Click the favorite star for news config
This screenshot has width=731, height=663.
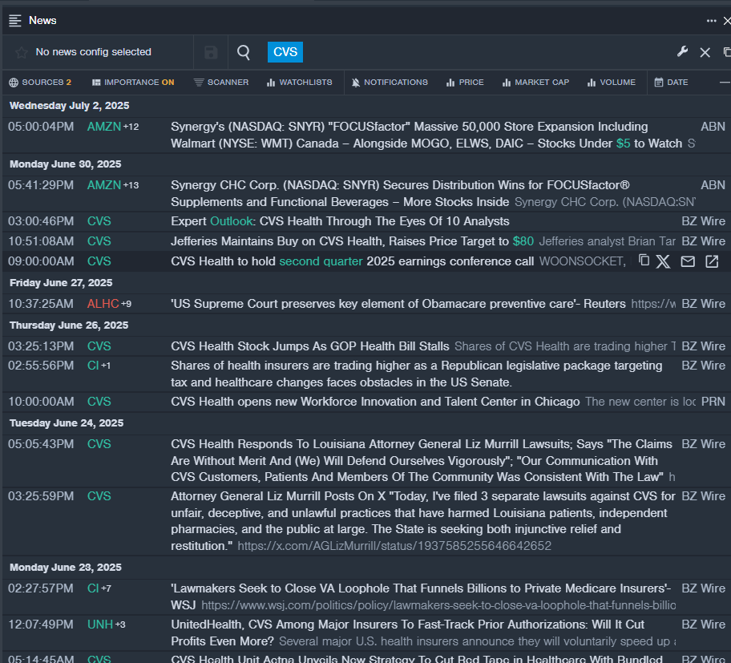point(22,52)
